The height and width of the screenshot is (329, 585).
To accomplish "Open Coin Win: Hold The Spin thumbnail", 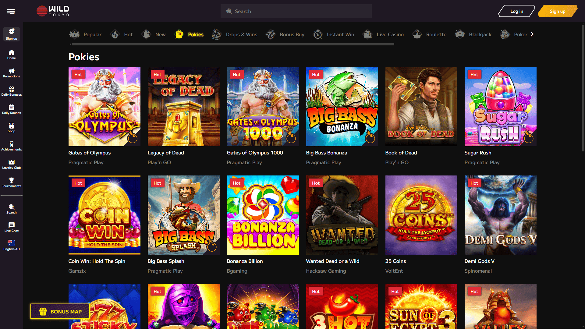I will pyautogui.click(x=105, y=215).
